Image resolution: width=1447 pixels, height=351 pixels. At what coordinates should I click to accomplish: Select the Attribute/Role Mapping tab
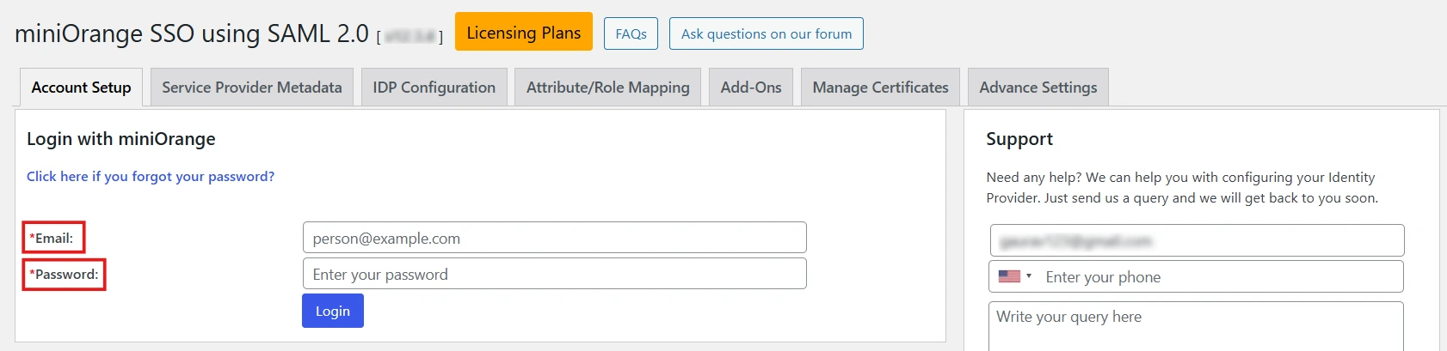point(607,88)
